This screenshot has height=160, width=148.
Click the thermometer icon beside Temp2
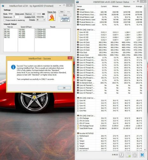pyautogui.click(x=78, y=141)
